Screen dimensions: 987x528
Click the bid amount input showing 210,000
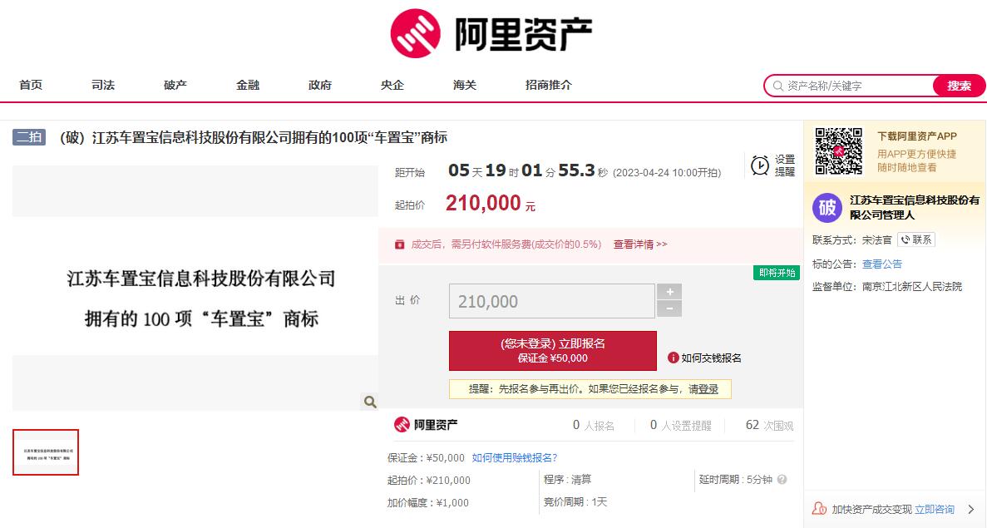point(552,301)
